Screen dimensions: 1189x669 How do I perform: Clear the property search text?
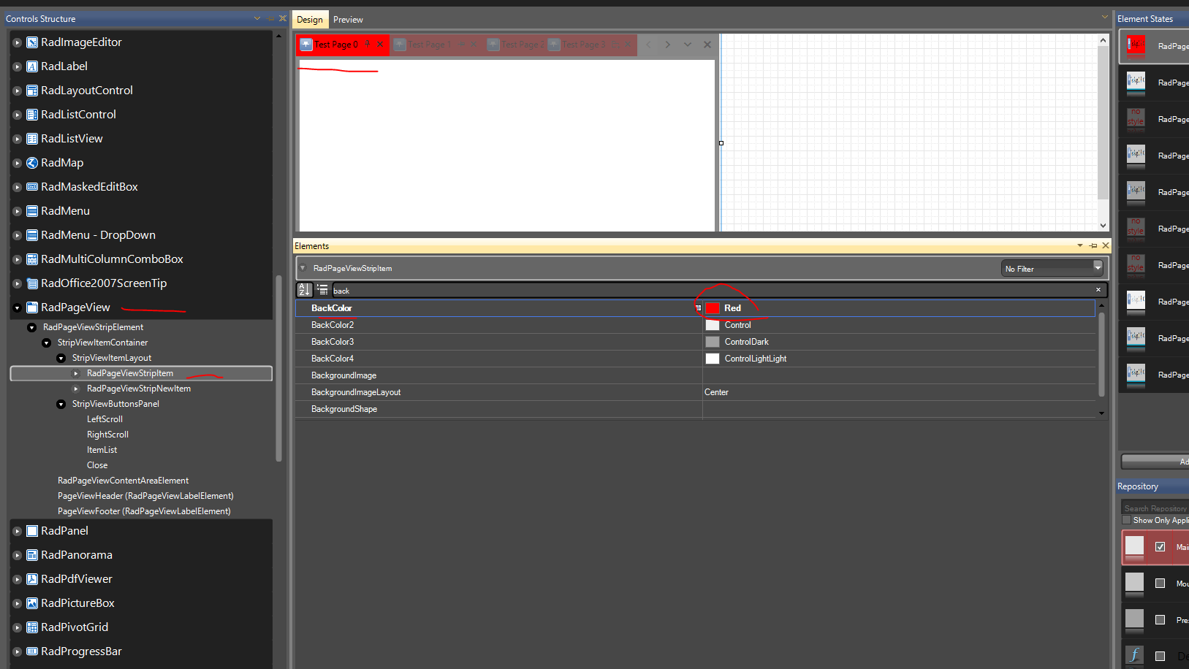click(1098, 290)
